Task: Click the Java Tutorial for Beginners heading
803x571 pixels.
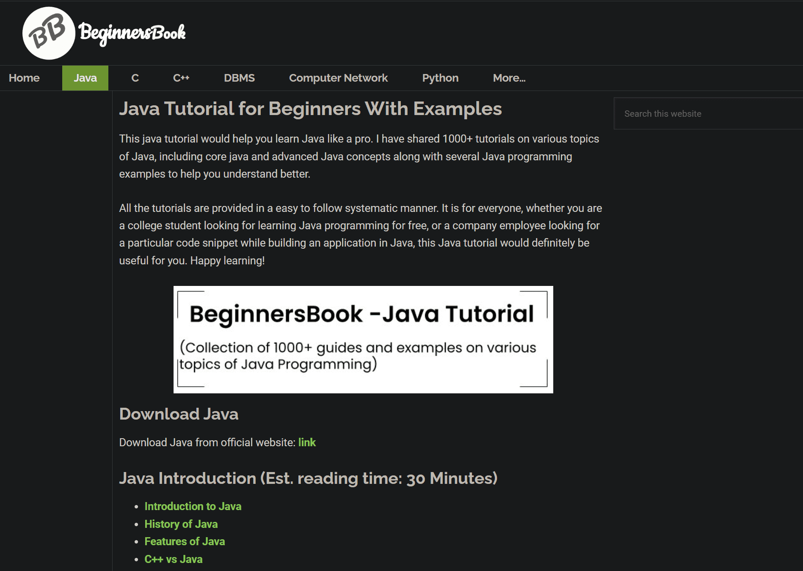Action: (x=310, y=109)
